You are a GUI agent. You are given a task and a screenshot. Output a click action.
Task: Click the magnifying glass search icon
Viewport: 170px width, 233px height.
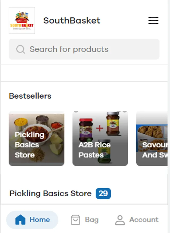[x=21, y=49]
